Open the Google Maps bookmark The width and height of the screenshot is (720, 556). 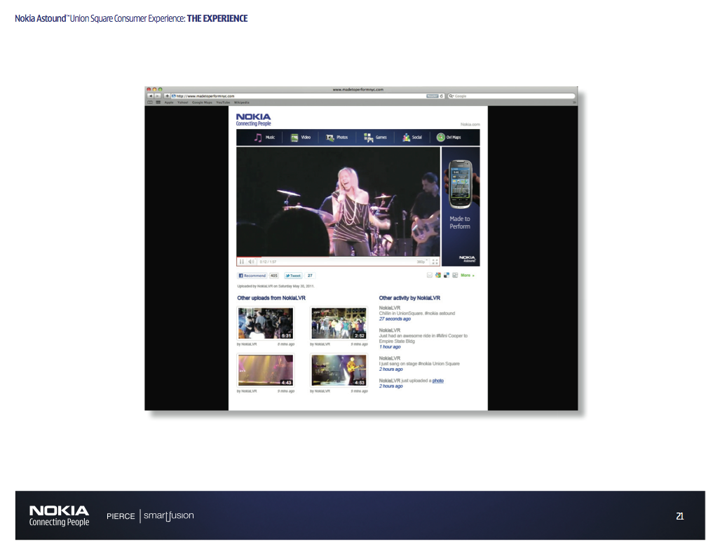pyautogui.click(x=202, y=102)
